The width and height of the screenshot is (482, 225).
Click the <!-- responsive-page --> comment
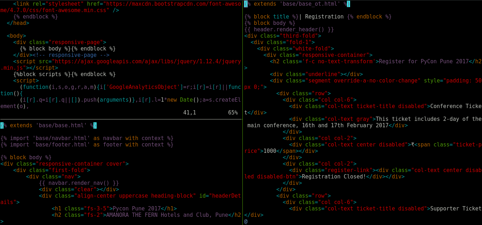[x=71, y=55]
